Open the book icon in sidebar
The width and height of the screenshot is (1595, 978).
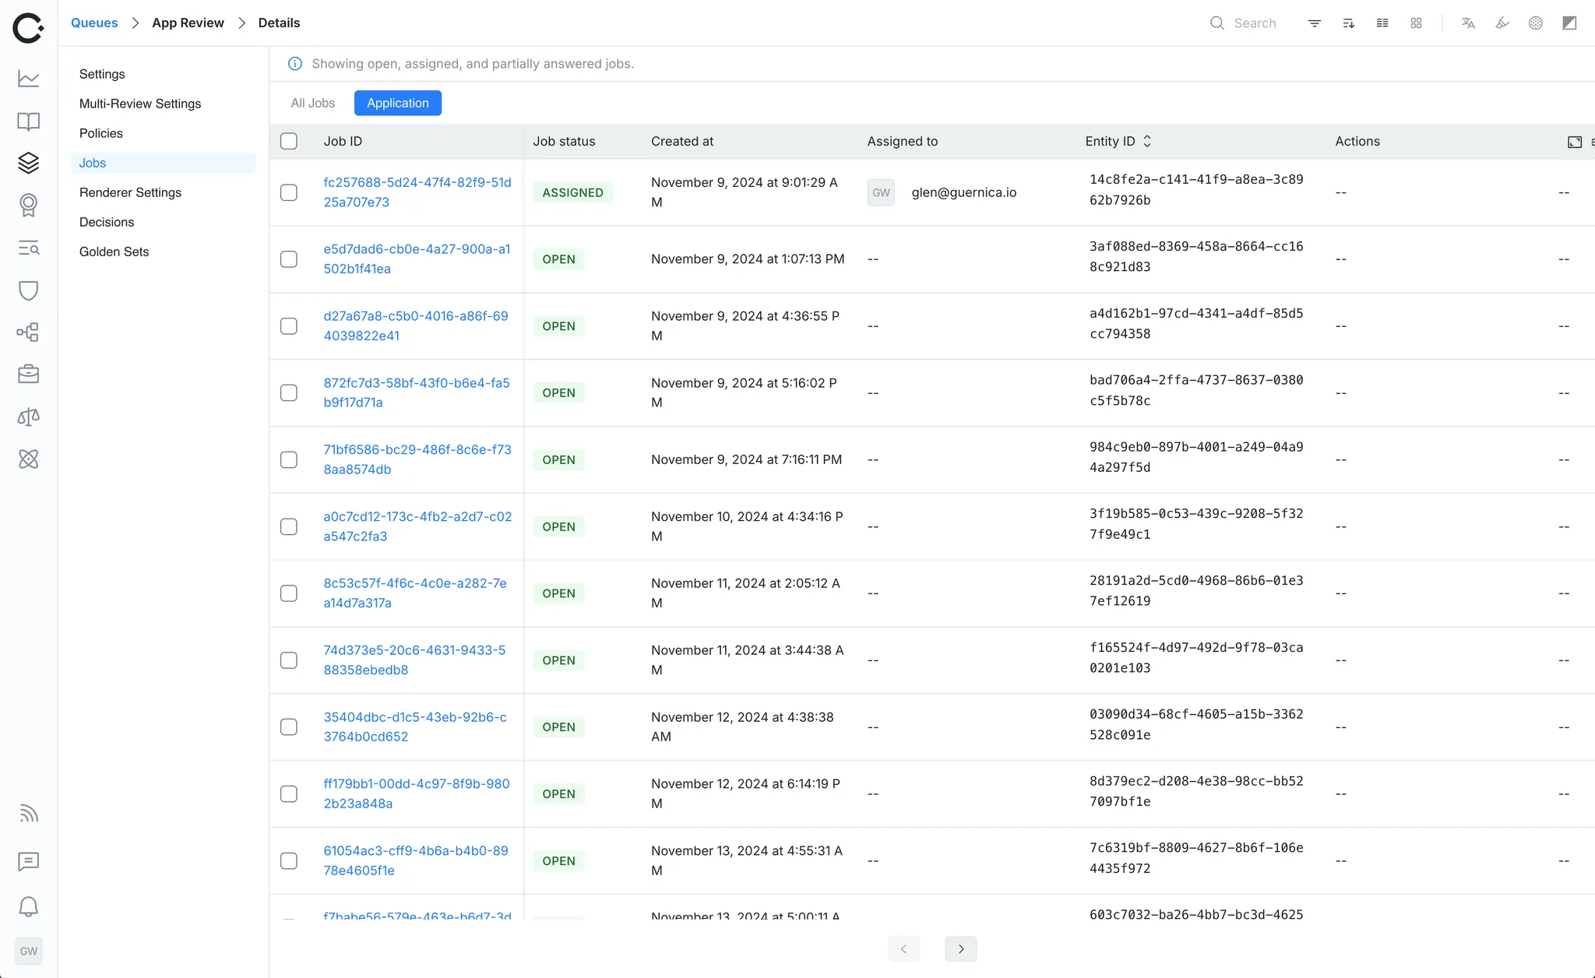29,121
